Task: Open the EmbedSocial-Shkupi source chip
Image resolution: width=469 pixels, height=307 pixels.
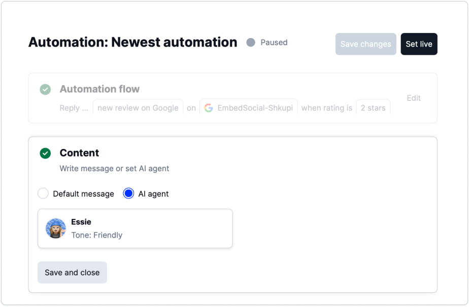Action: tap(249, 108)
